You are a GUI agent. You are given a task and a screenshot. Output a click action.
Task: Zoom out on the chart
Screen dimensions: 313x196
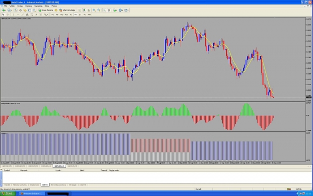pos(99,10)
